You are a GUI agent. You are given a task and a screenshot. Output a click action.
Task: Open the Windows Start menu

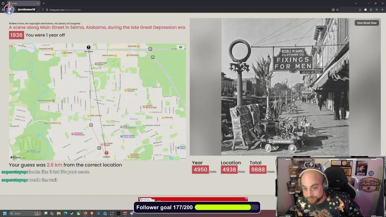click(x=5, y=213)
